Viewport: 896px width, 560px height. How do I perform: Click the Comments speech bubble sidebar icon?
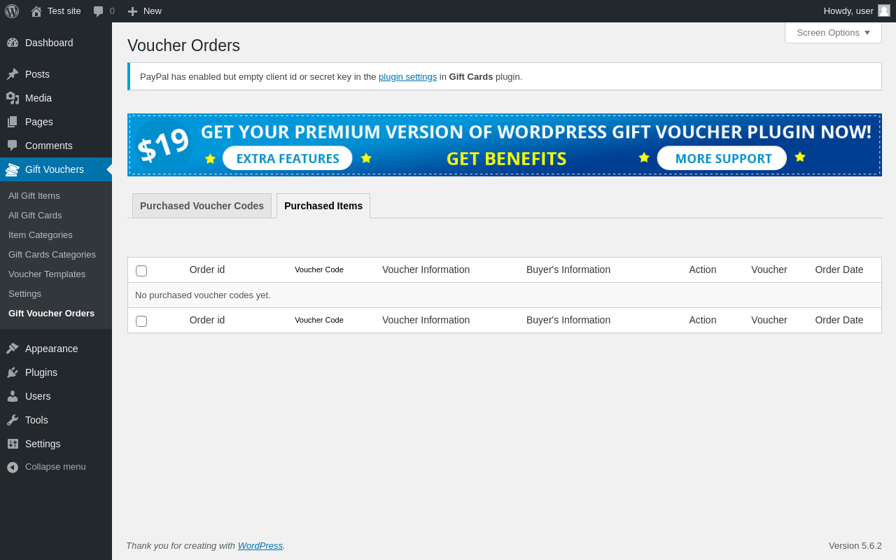(x=13, y=146)
